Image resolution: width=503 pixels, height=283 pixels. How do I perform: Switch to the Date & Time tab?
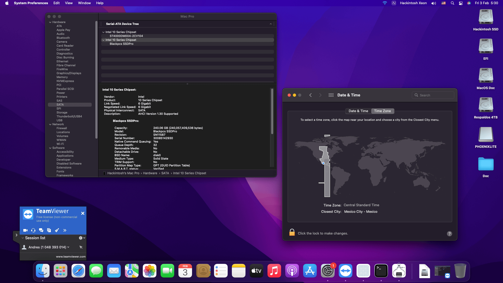(358, 111)
